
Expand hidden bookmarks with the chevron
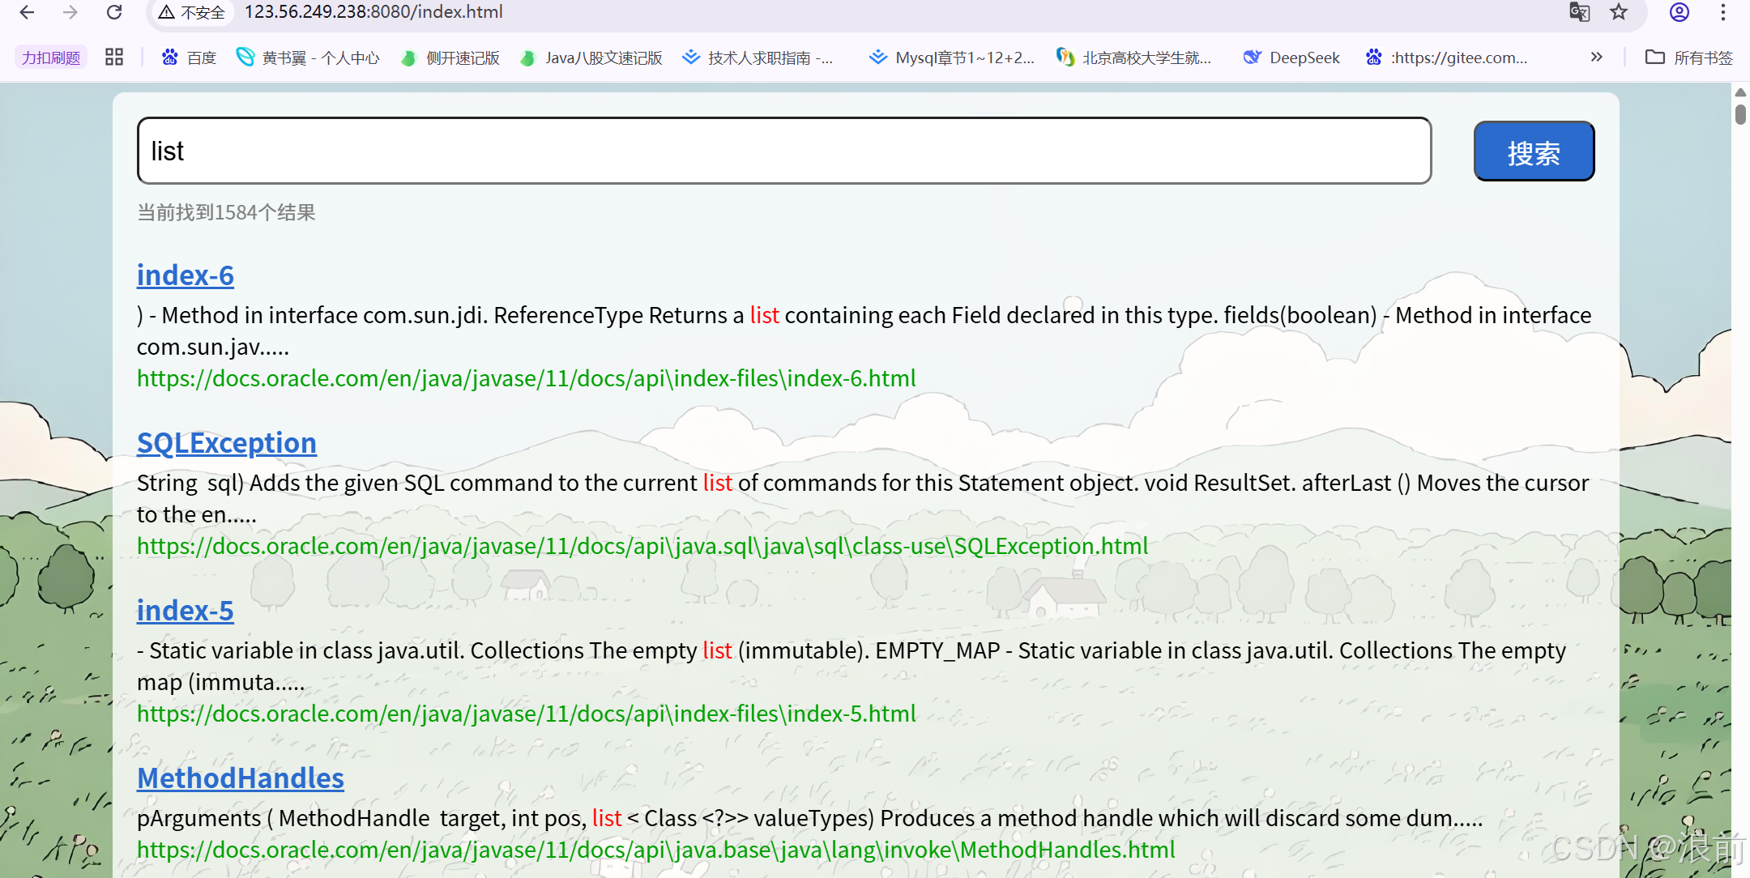tap(1597, 58)
